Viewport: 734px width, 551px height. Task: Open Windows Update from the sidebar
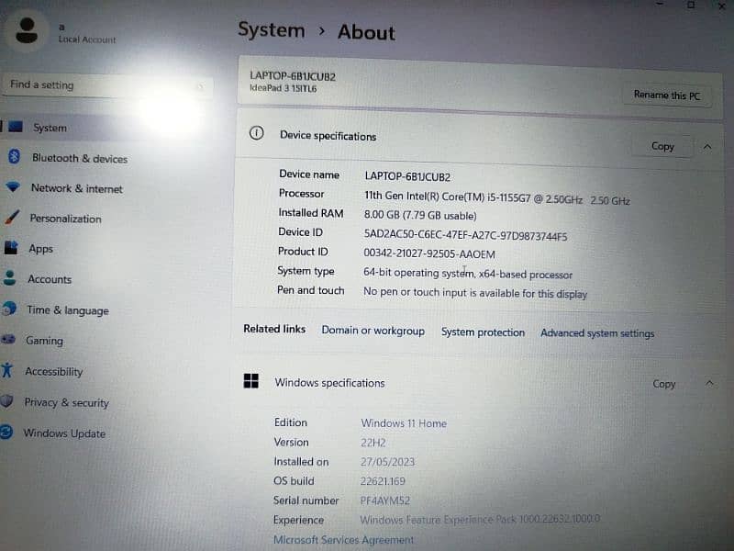click(64, 433)
